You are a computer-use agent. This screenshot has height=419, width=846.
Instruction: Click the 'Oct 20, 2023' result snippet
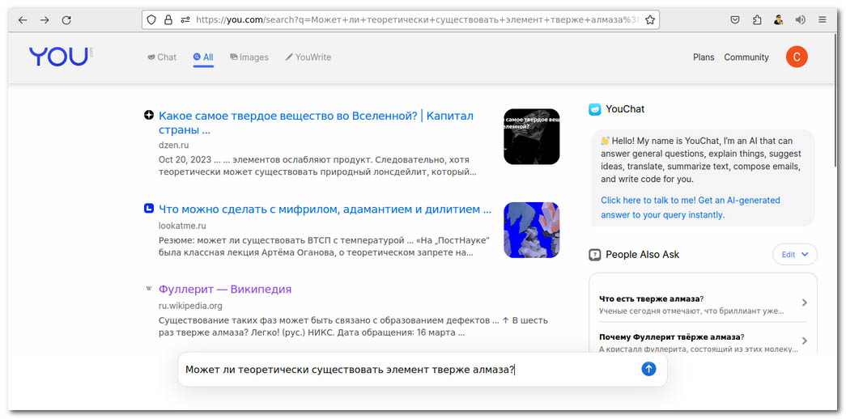[x=317, y=166]
